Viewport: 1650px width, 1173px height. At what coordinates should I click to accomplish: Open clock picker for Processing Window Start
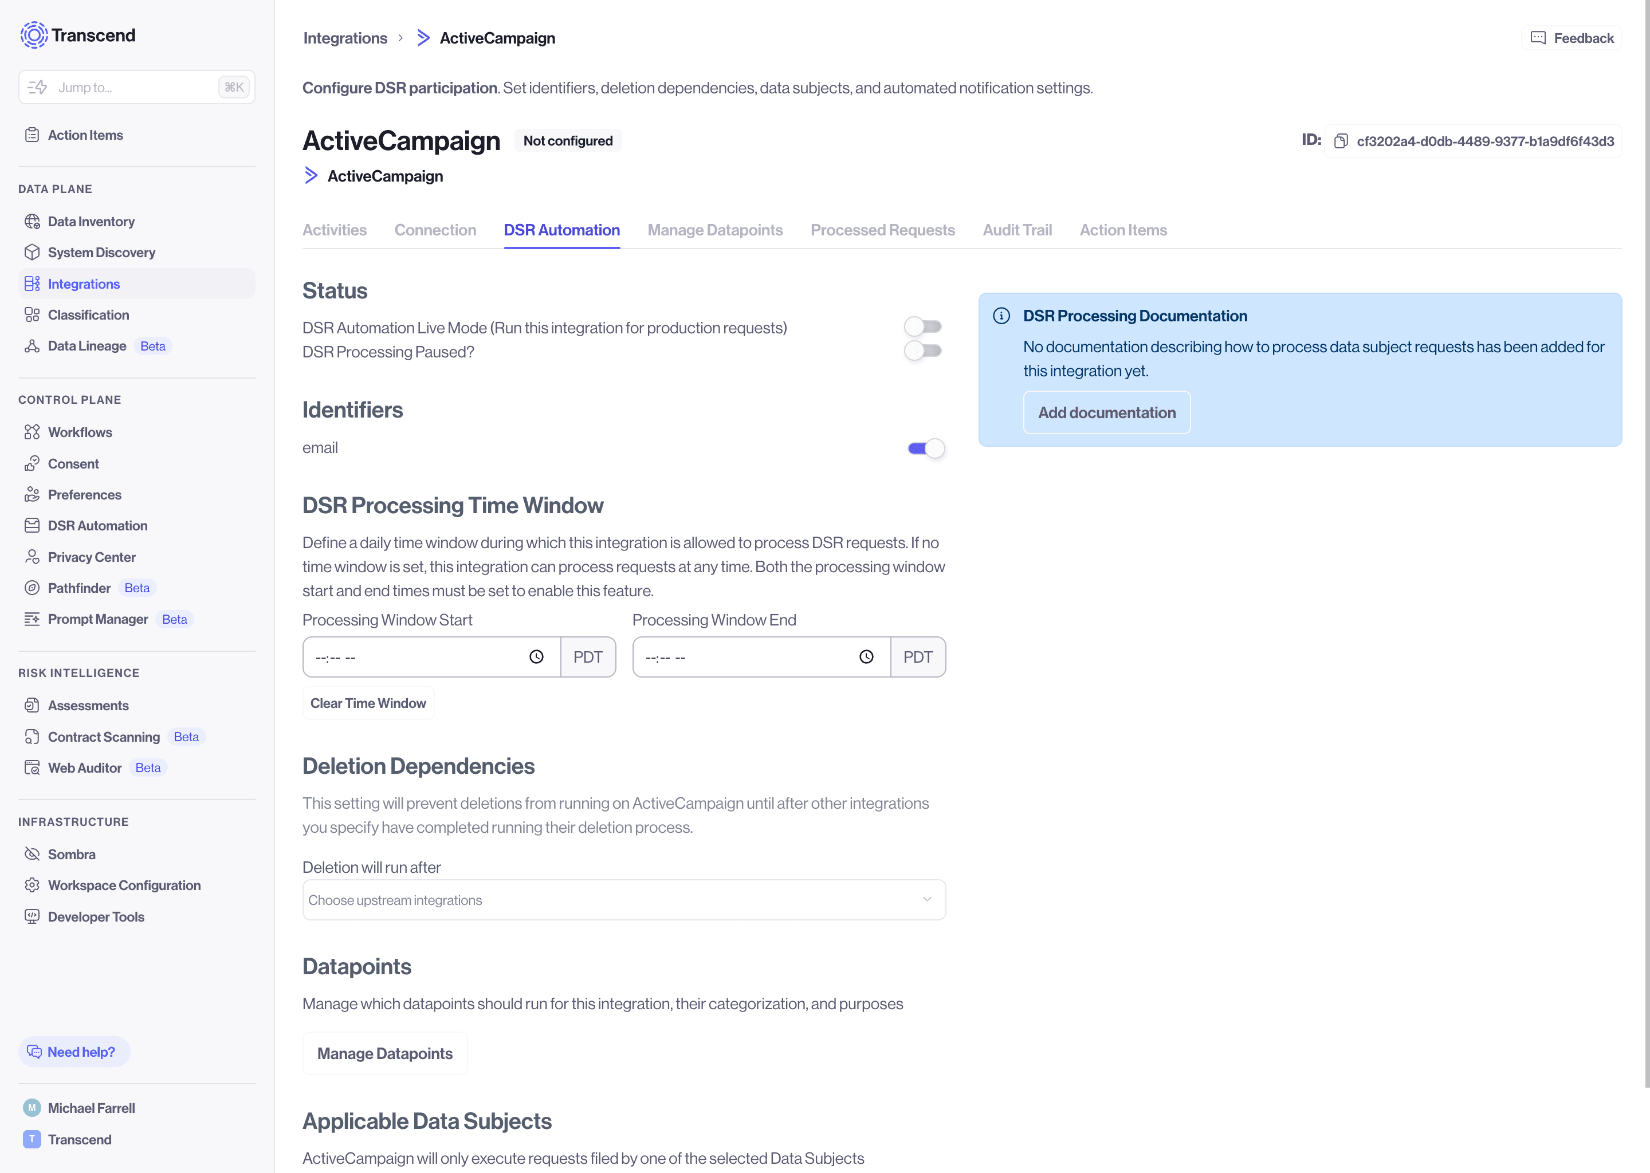[536, 656]
